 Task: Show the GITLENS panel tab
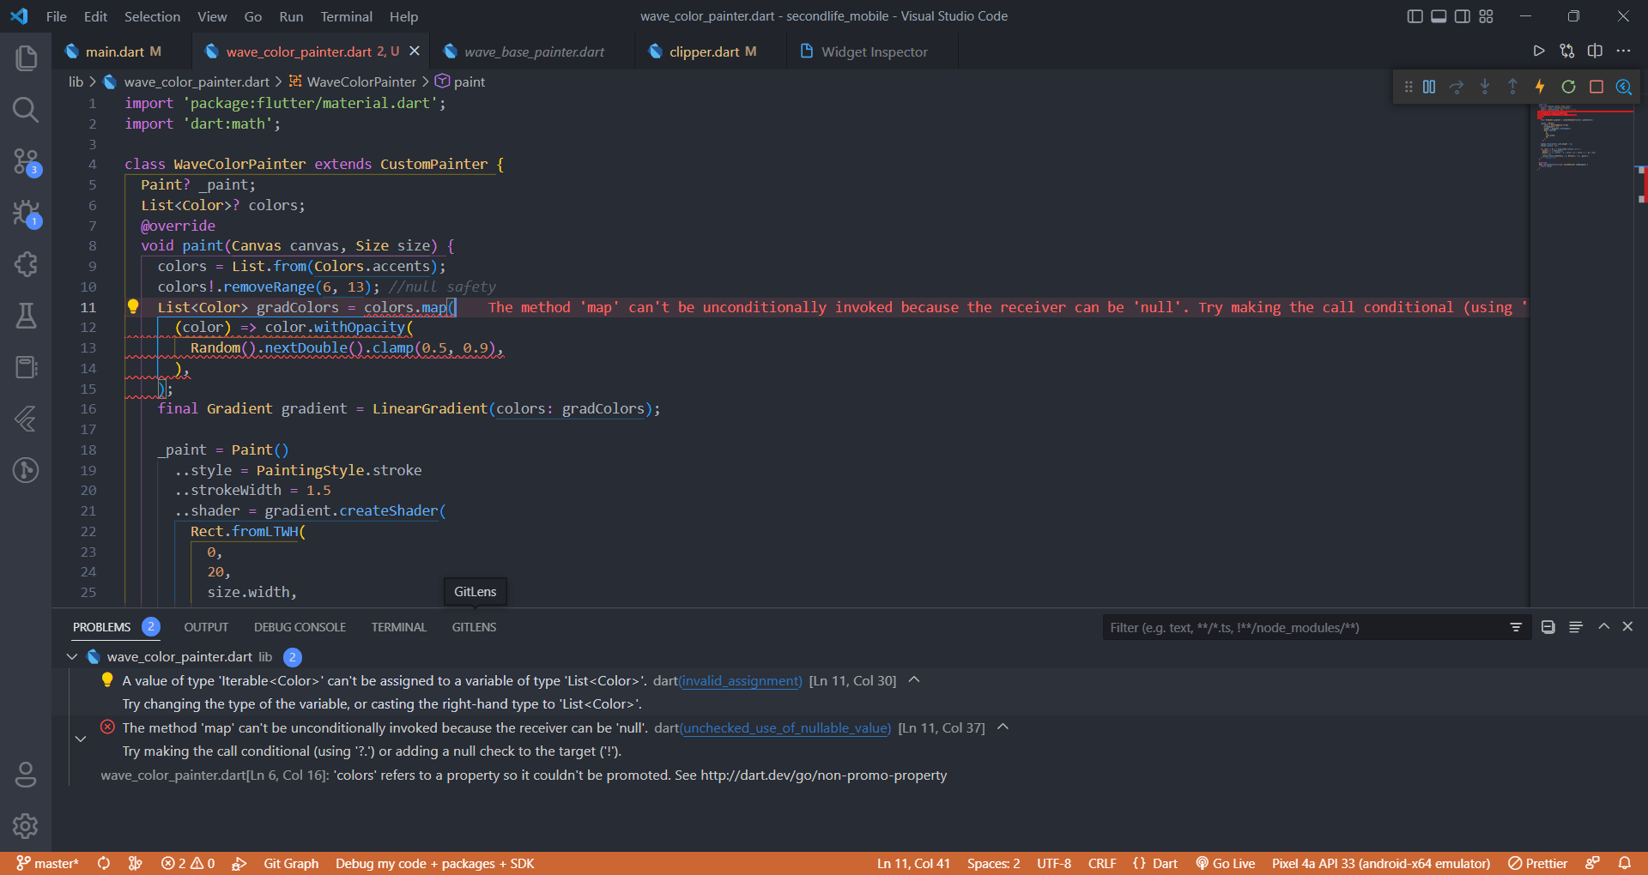point(474,627)
